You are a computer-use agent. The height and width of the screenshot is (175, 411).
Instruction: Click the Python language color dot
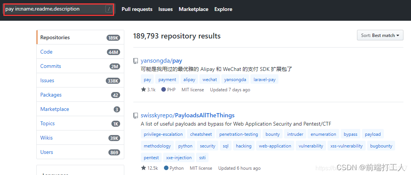tap(166, 168)
